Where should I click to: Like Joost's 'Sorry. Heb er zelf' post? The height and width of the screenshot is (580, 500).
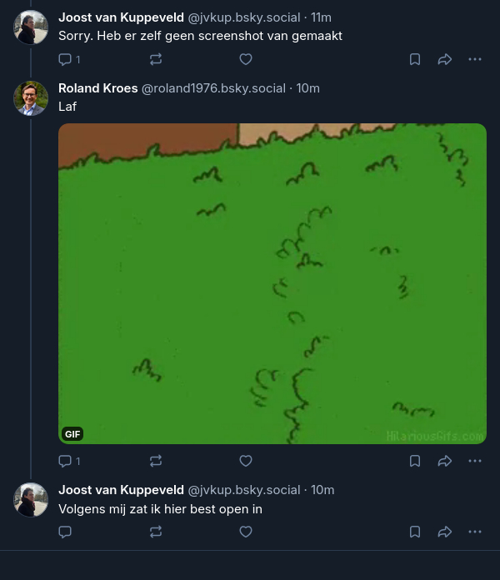point(246,59)
